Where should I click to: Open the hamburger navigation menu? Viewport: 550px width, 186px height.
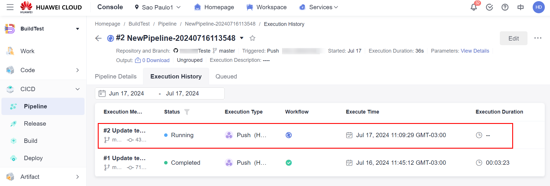pyautogui.click(x=10, y=7)
